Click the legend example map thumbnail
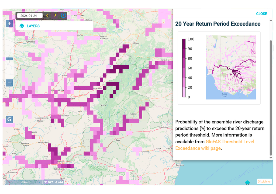The image size is (276, 194). (231, 67)
